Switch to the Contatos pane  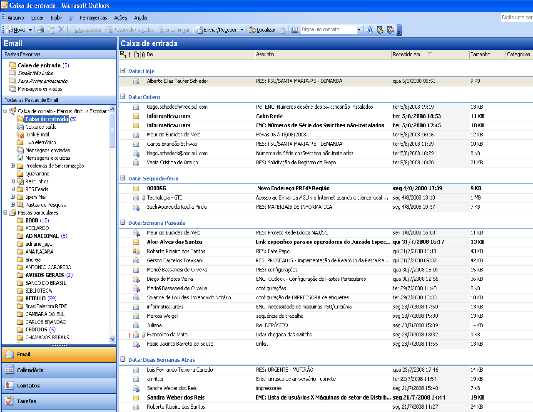(59, 386)
